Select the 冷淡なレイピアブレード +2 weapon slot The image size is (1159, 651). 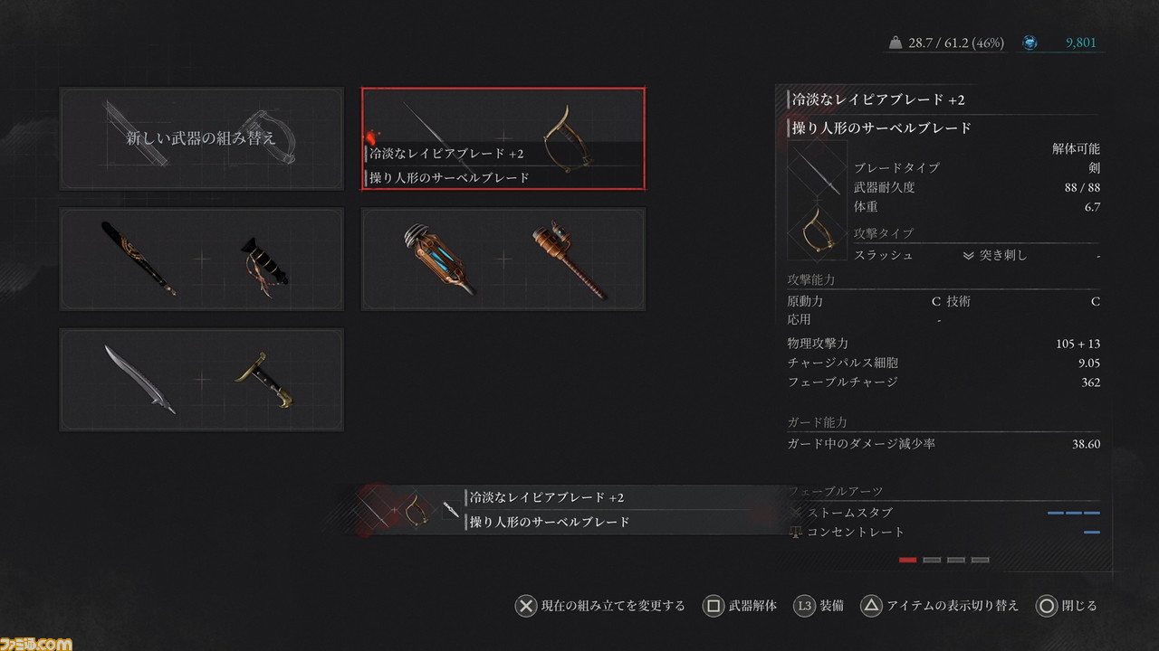click(503, 138)
